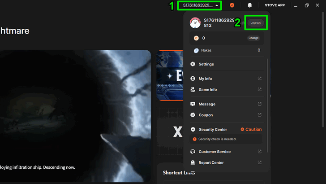Image resolution: width=326 pixels, height=184 pixels.
Task: Open the notifications bell
Action: coord(250,5)
